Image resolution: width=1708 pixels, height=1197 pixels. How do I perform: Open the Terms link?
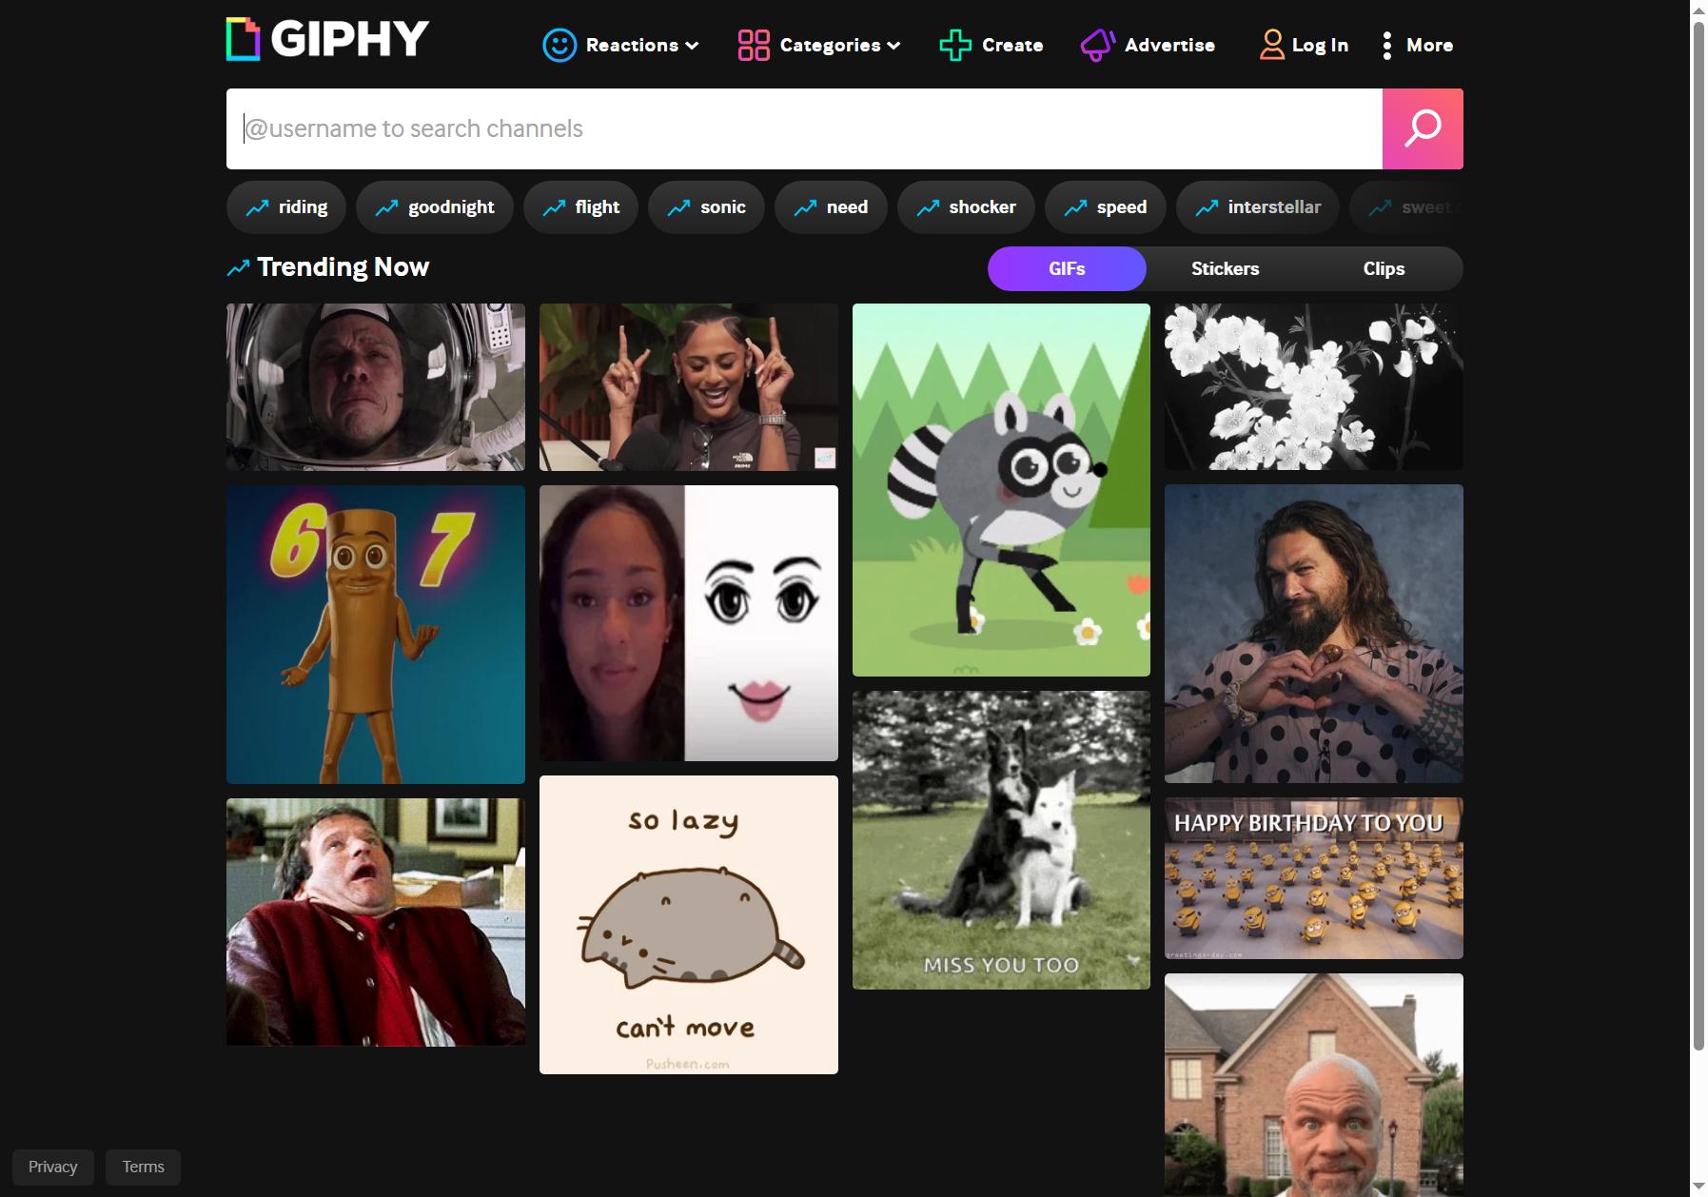[x=143, y=1167]
